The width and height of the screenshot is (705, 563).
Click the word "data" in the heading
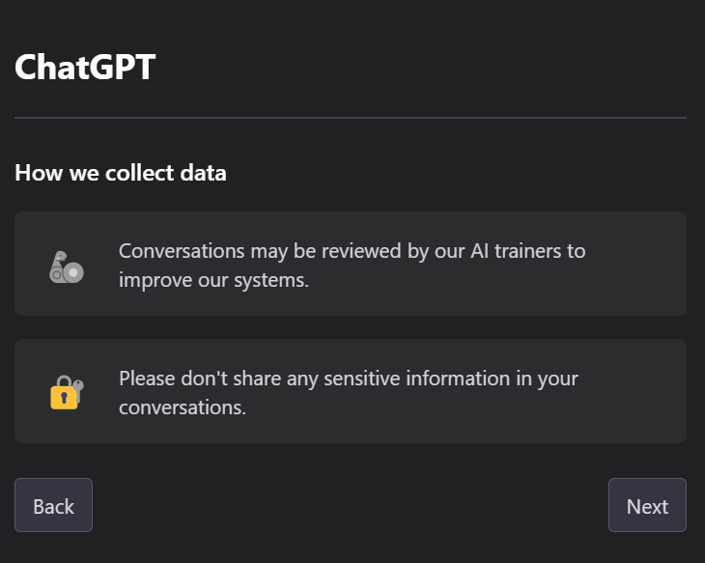point(204,173)
